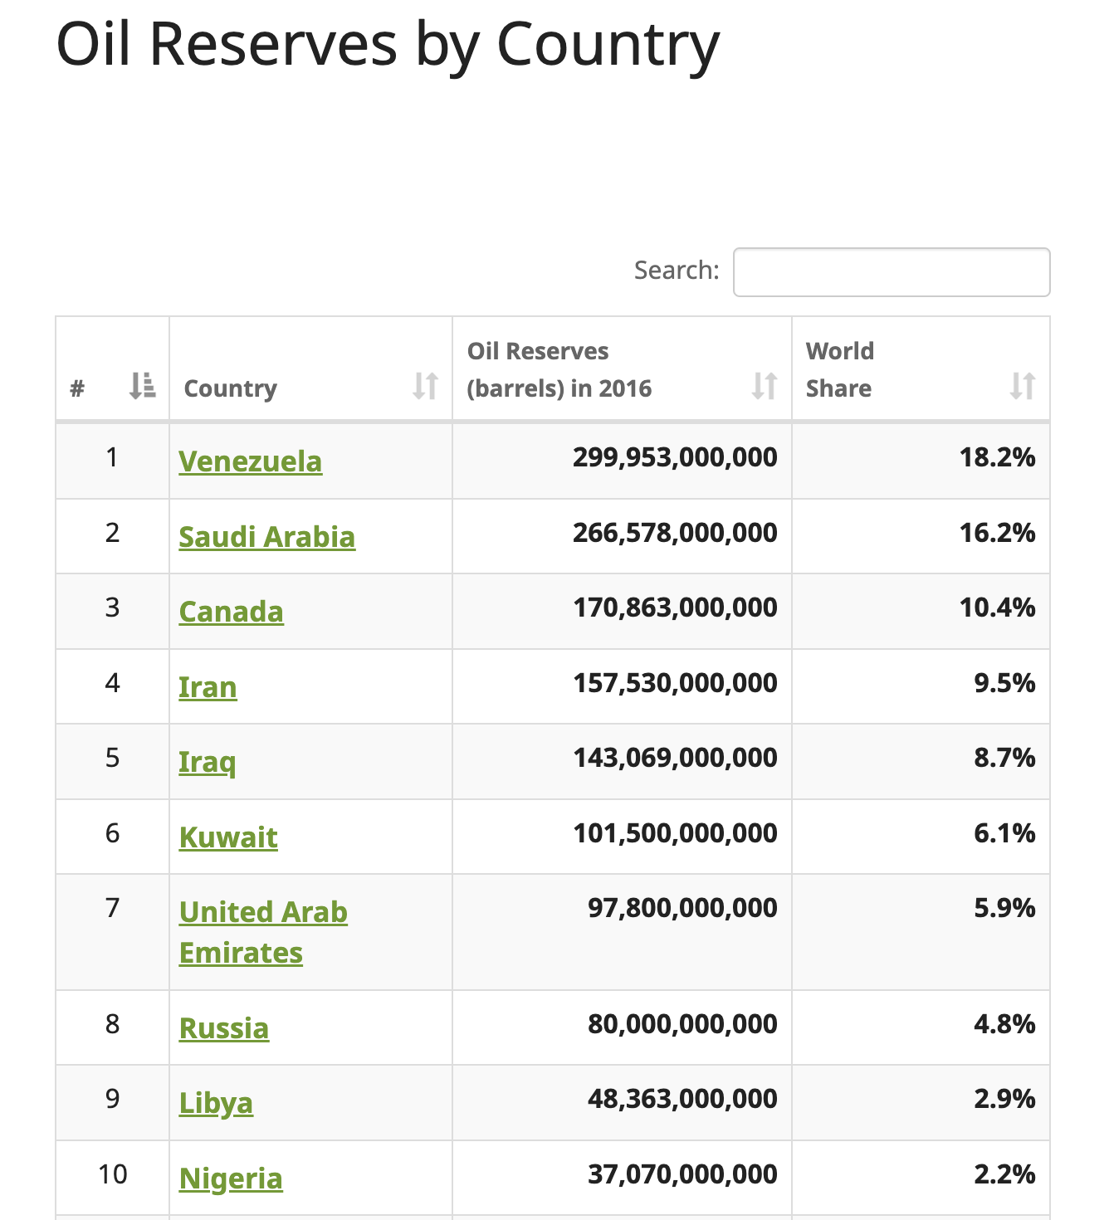The image size is (1109, 1220).
Task: Visit the Iran country page
Action: (x=208, y=687)
